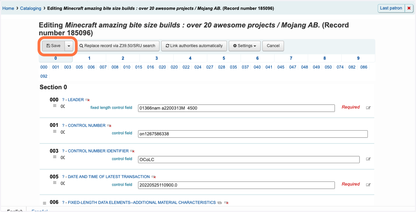416x212 pixels.
Task: Jump to tag 024 link
Action: pyautogui.click(x=198, y=67)
